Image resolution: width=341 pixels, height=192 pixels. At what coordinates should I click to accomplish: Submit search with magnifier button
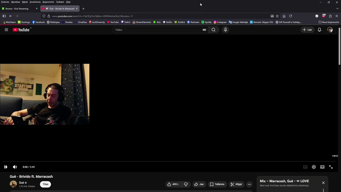click(213, 30)
